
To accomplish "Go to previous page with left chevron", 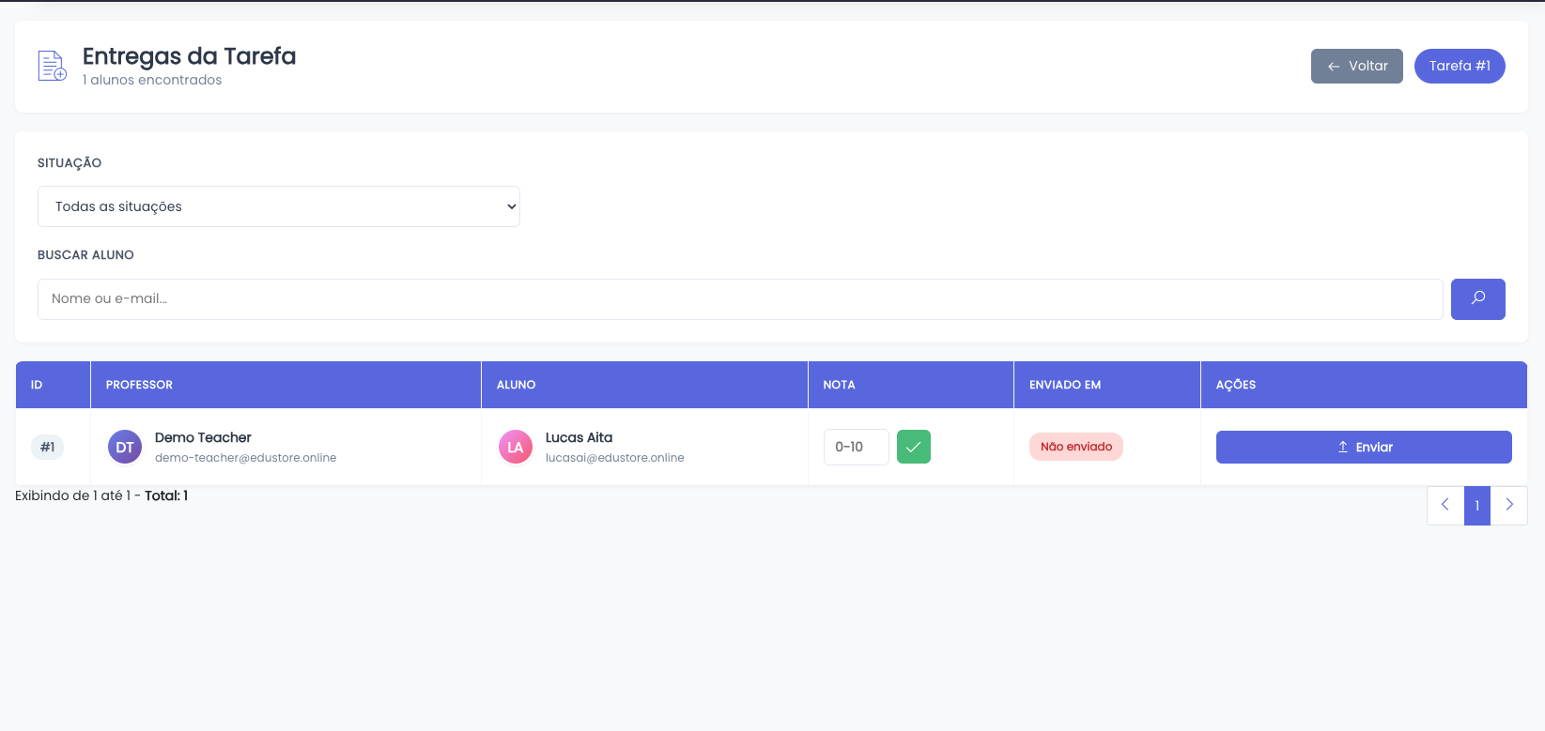I will pyautogui.click(x=1445, y=506).
